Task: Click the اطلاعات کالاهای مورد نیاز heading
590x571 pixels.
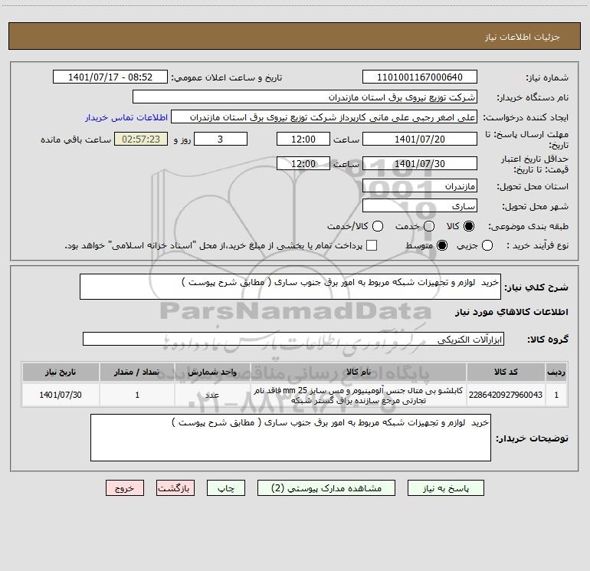Action: coord(511,312)
